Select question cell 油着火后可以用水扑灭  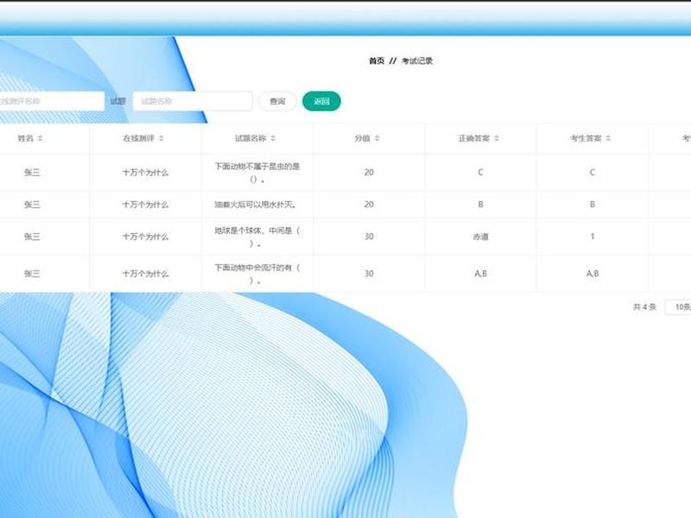(256, 205)
